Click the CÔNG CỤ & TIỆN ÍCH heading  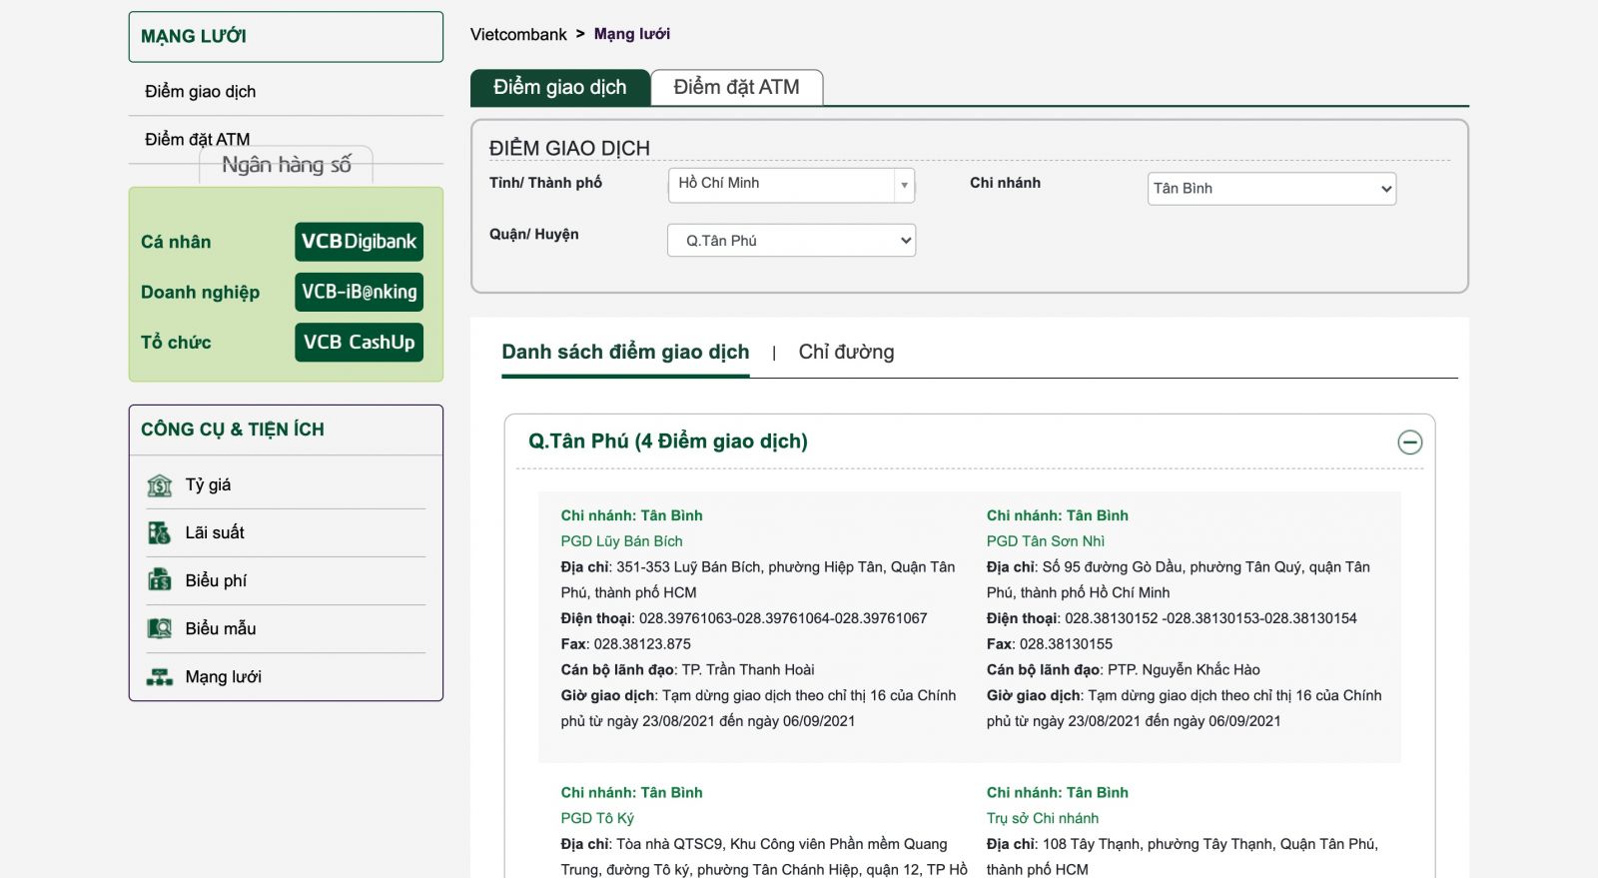[233, 430]
